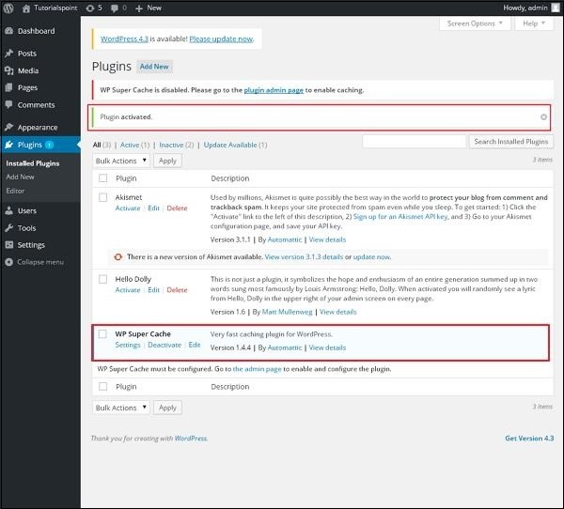Dismiss the Plugin activated notice
The width and height of the screenshot is (564, 509).
(x=543, y=117)
